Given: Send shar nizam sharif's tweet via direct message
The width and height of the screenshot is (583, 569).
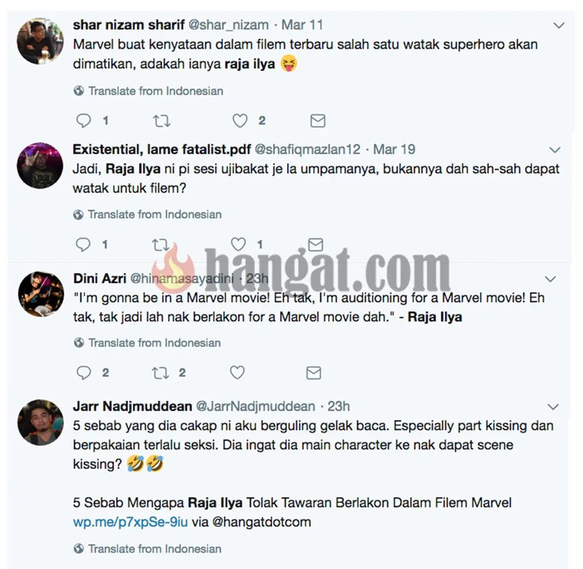Looking at the screenshot, I should pyautogui.click(x=318, y=121).
